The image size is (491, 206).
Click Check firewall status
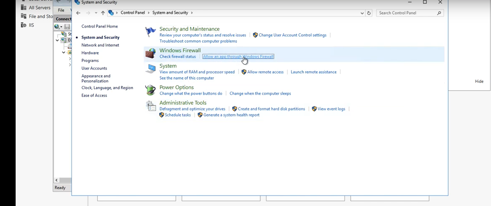coord(178,56)
